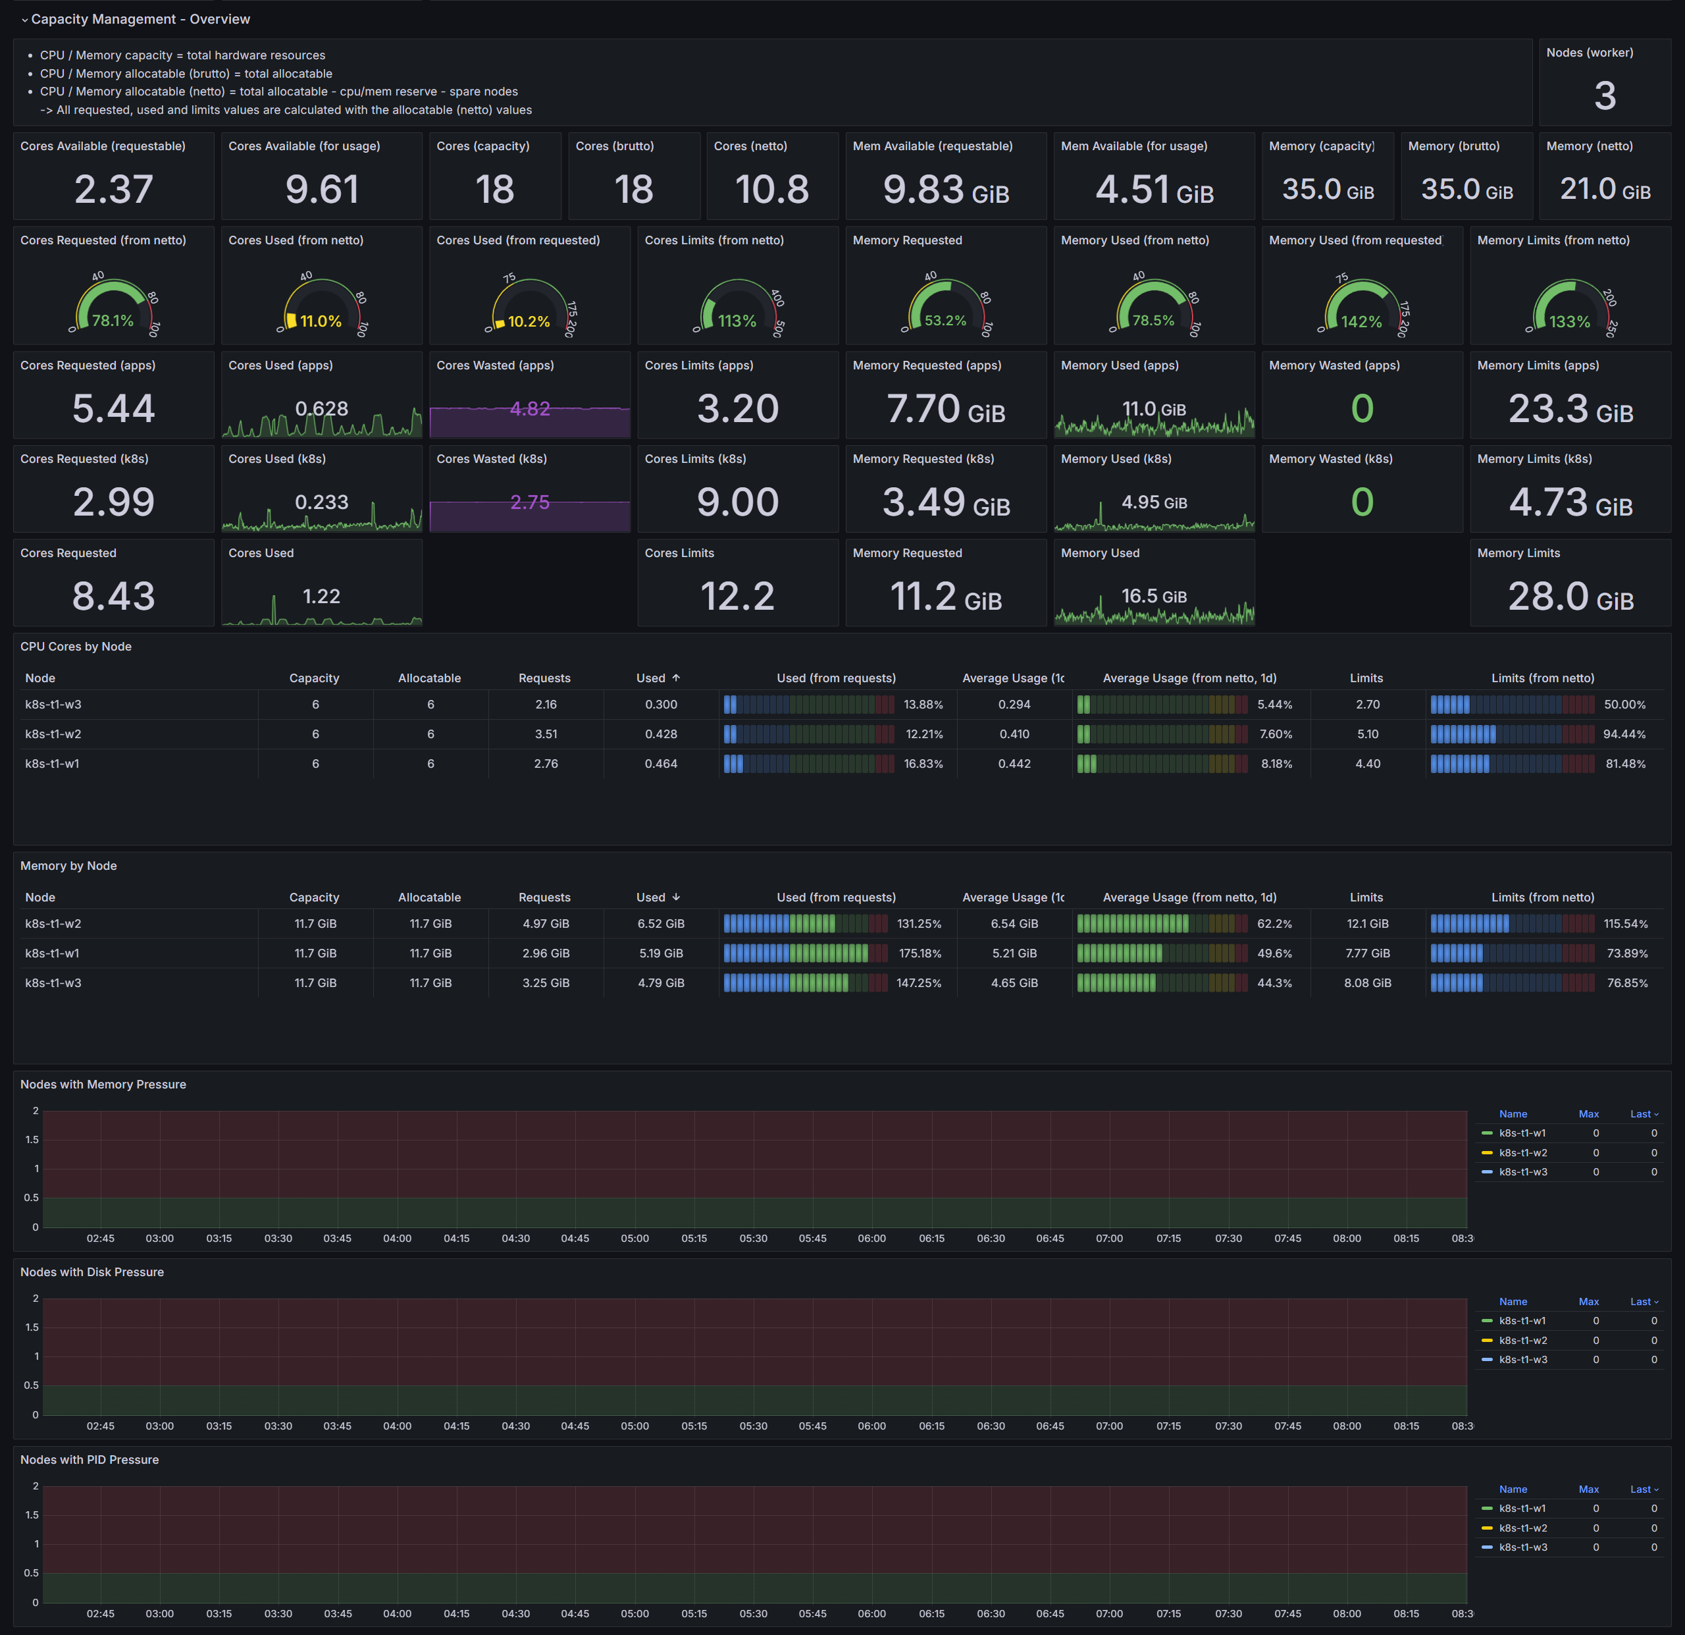Toggle k8s-t1-w3 series in Disk Pressure legend

click(x=1522, y=1360)
